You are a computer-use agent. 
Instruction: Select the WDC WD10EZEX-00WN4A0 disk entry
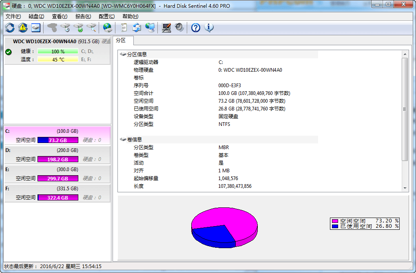click(x=58, y=51)
